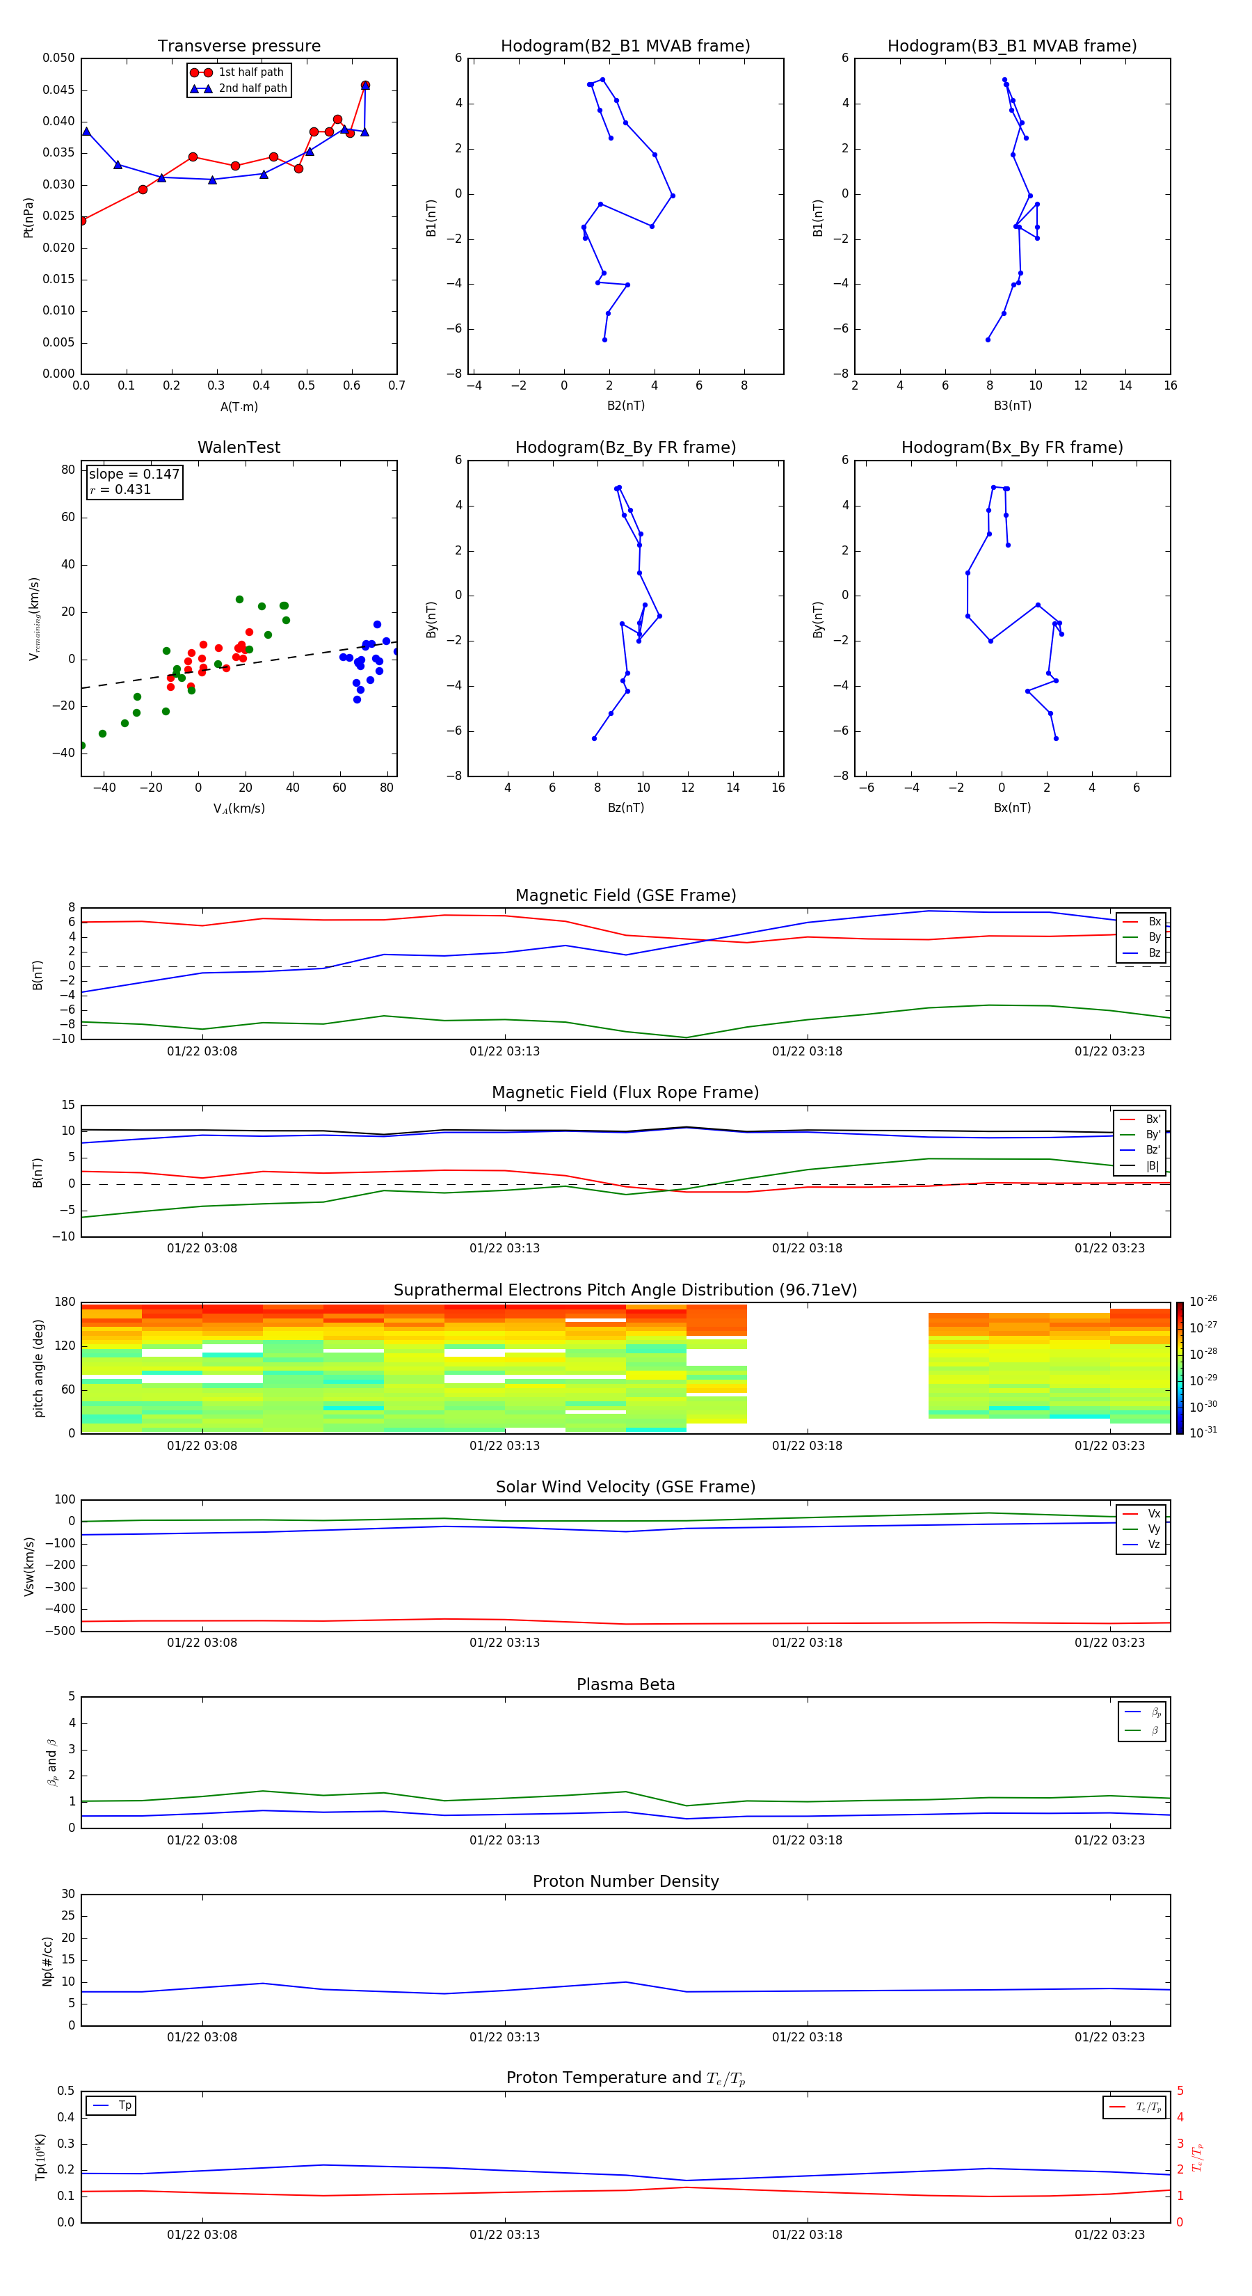Click the 'Proton Temperature and Te/Tp' title
The image size is (1252, 2296).
(625, 2078)
